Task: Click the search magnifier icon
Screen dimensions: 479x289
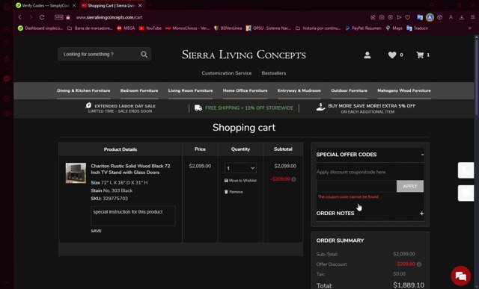Action: click(144, 55)
